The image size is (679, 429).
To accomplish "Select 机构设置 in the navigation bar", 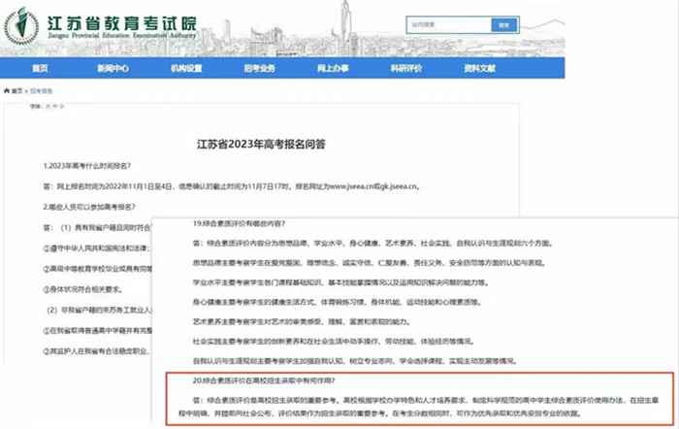I will 186,69.
